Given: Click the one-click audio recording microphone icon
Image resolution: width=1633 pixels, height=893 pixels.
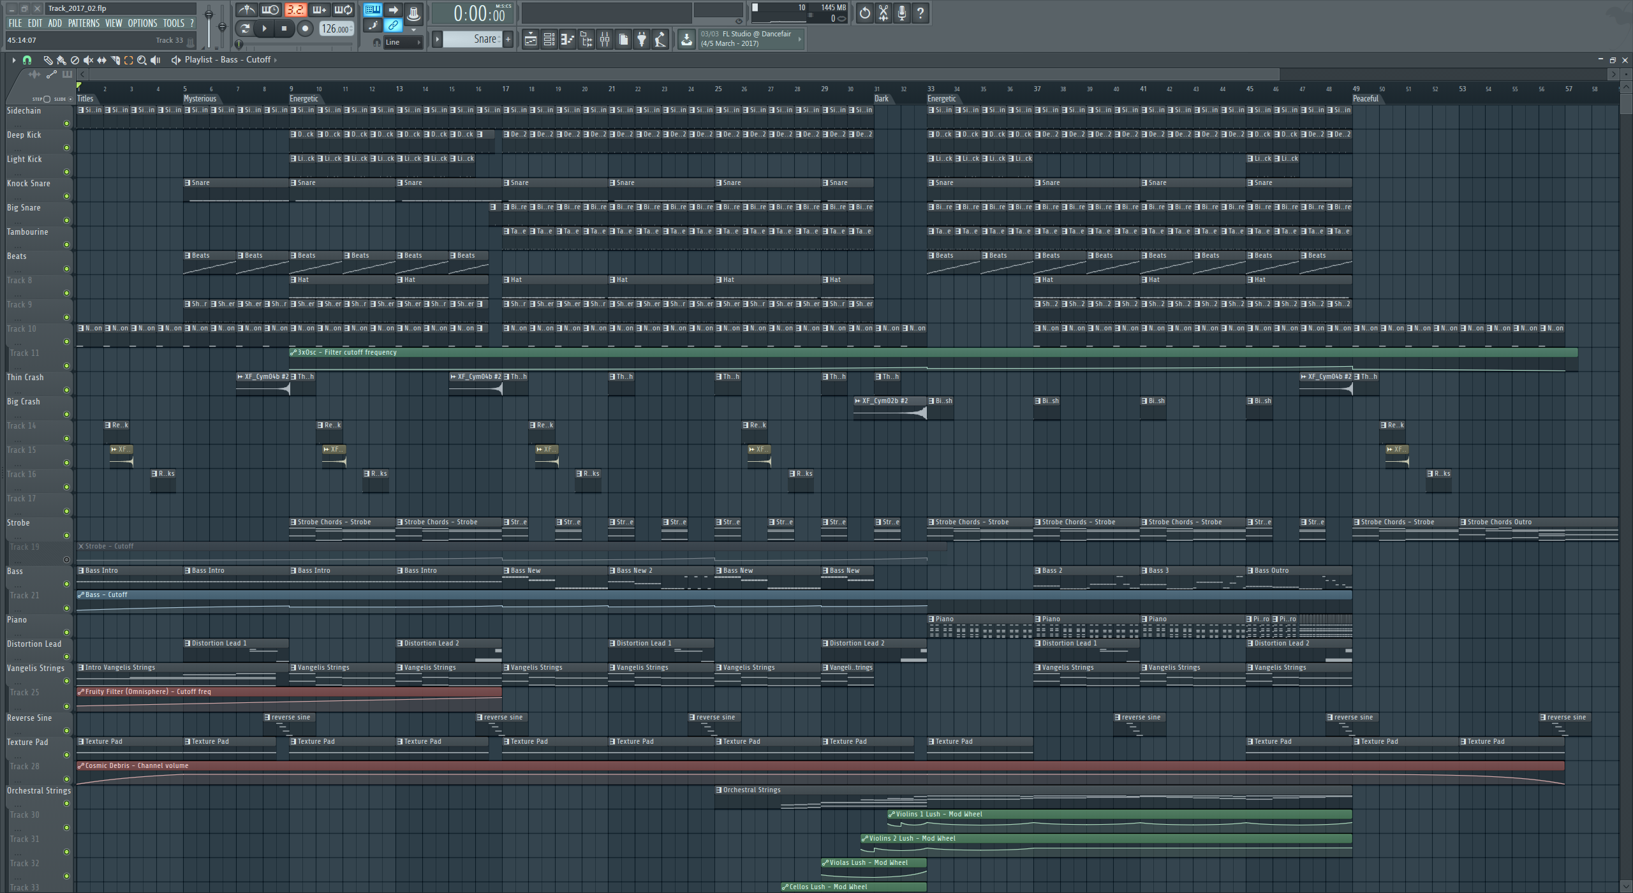Looking at the screenshot, I should (x=901, y=13).
